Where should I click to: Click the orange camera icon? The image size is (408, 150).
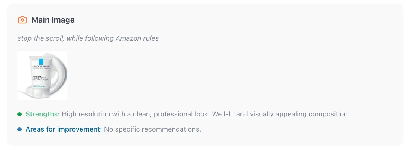pyautogui.click(x=22, y=20)
